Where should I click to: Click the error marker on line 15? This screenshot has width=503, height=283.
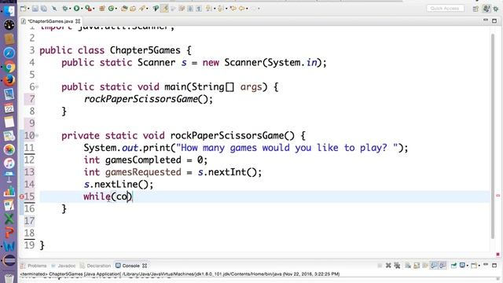[x=22, y=197]
